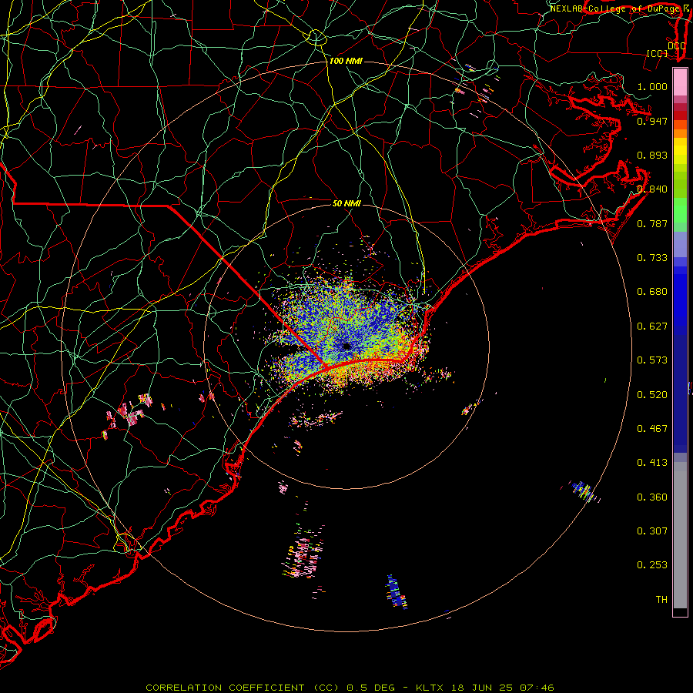This screenshot has width=693, height=693.
Task: Click the DCC product label above the scale
Action: 677,46
